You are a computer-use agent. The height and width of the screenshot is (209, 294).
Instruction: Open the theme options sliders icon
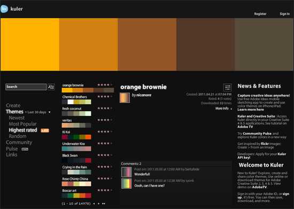coord(227,88)
